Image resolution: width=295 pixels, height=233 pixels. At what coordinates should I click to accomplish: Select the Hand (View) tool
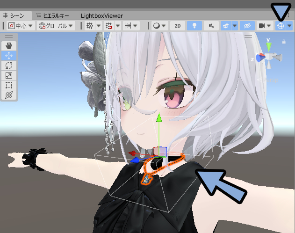pyautogui.click(x=9, y=46)
